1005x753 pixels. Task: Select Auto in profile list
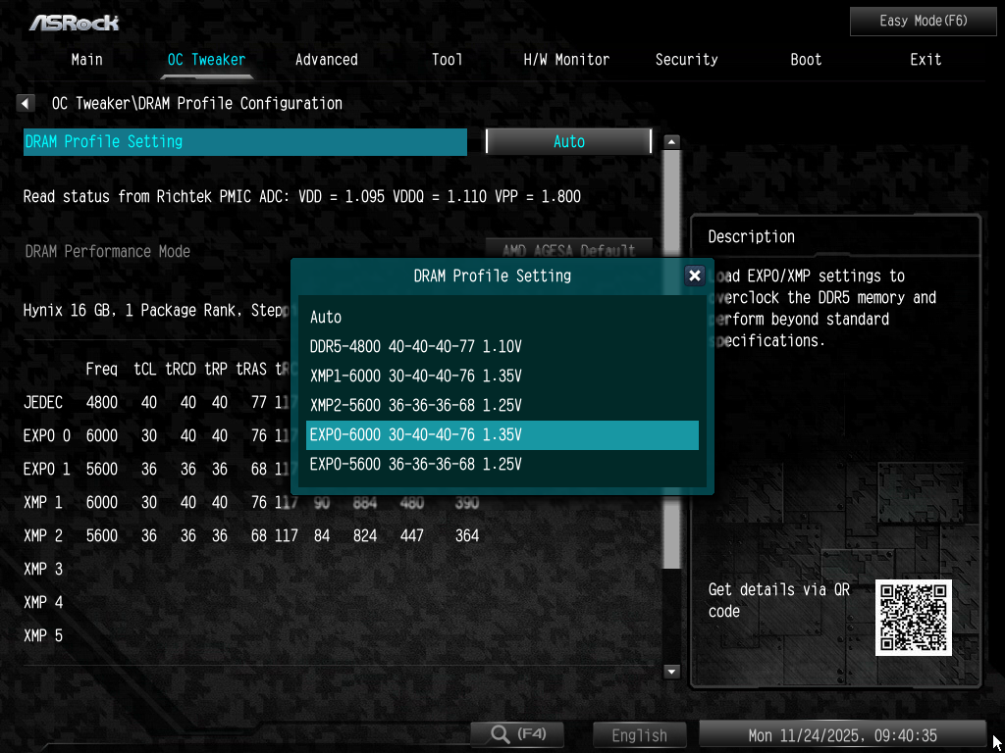point(326,318)
